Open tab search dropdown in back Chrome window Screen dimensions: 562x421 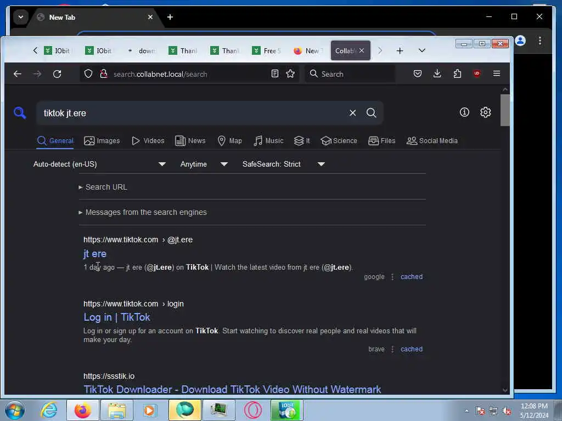click(x=21, y=17)
